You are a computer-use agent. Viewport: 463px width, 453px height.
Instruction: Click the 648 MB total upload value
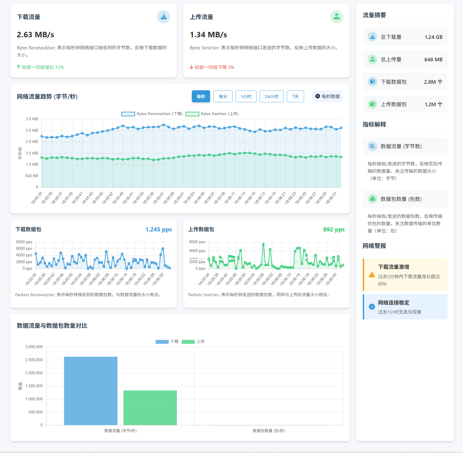(433, 59)
